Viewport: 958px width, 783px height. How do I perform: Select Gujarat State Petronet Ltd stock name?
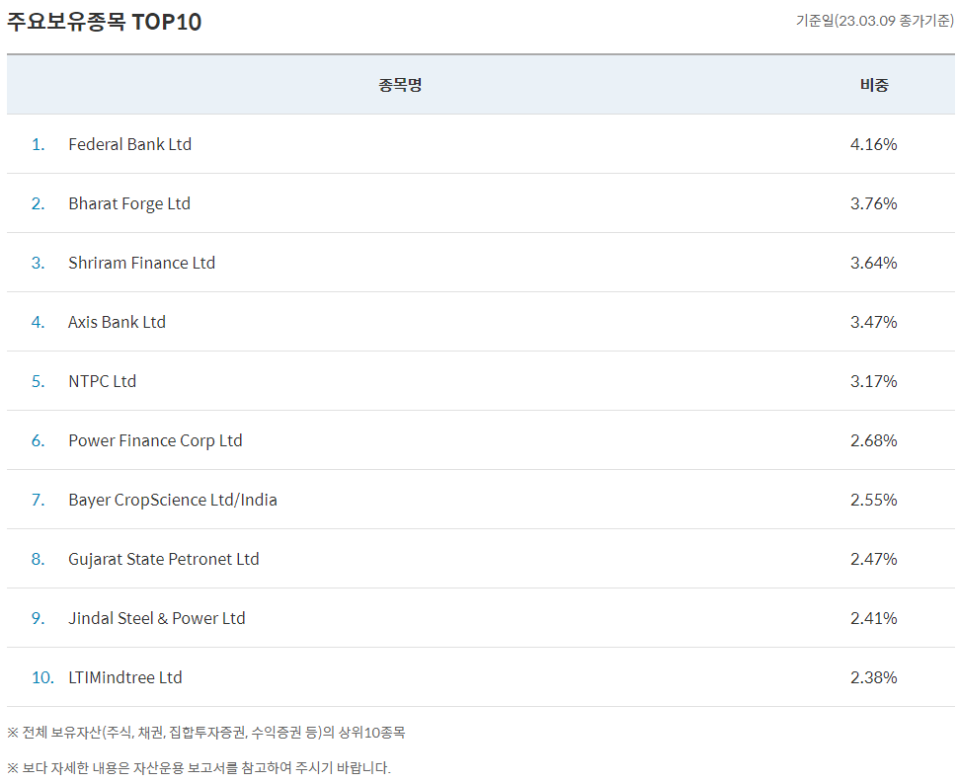tap(164, 559)
